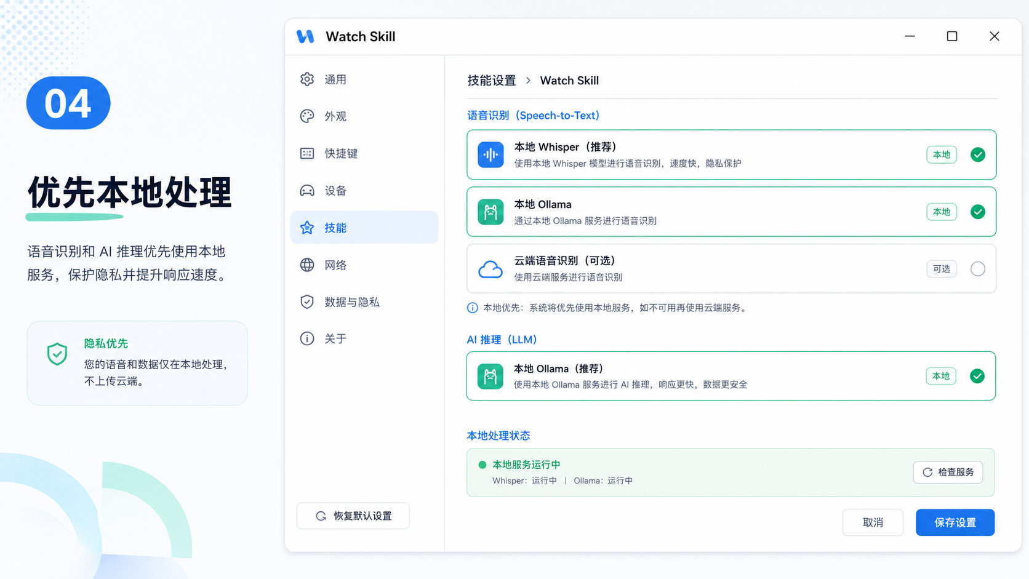Click the 本地服务运行中 status label
The image size is (1029, 579).
click(526, 465)
